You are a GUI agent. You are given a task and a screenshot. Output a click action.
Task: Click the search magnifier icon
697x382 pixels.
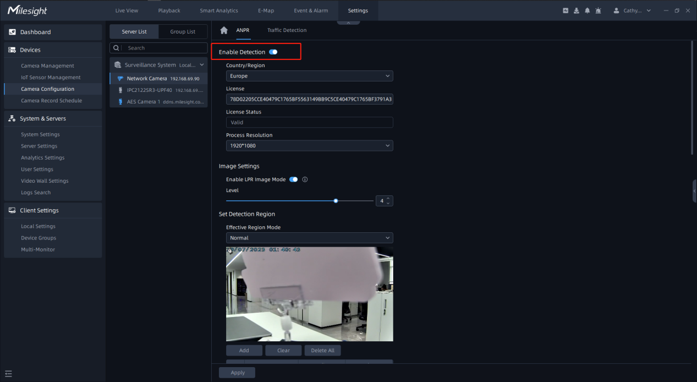pyautogui.click(x=117, y=48)
